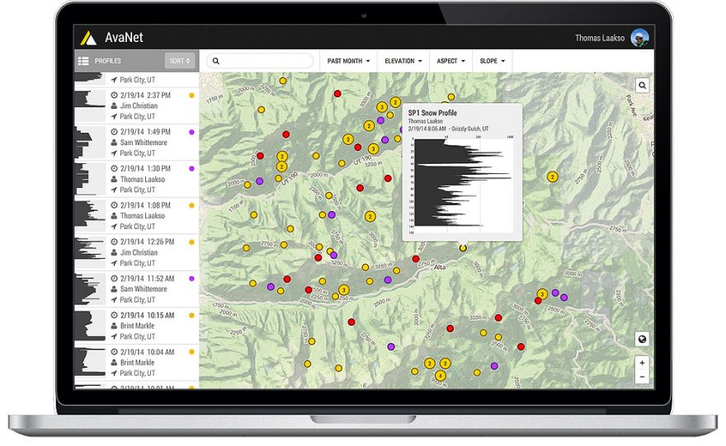Click Thomas Laakso's avatar picture

(x=639, y=38)
